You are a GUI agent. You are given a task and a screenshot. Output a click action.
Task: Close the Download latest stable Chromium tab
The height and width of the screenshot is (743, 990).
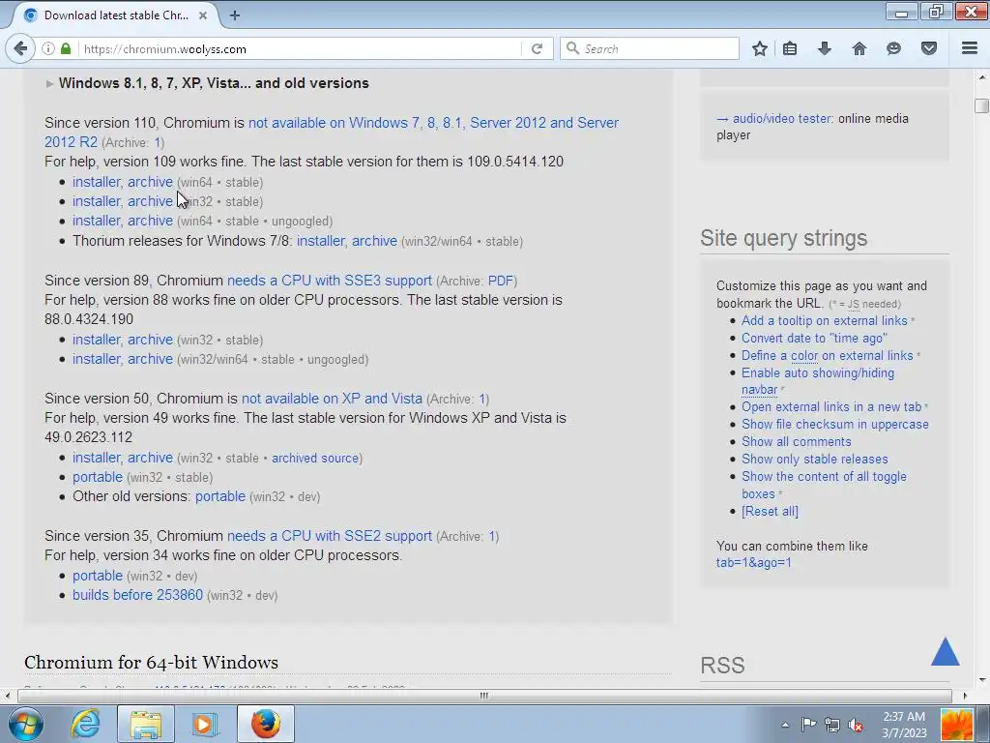coord(203,15)
